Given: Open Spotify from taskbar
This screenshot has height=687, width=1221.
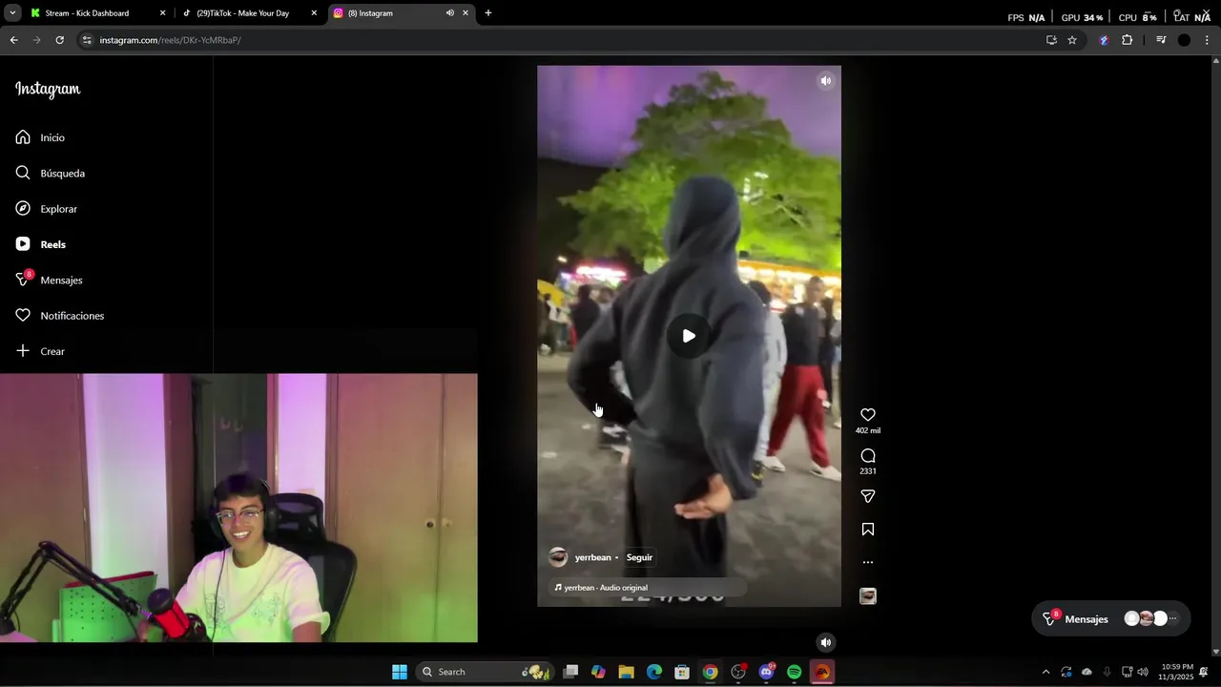Looking at the screenshot, I should pos(794,672).
